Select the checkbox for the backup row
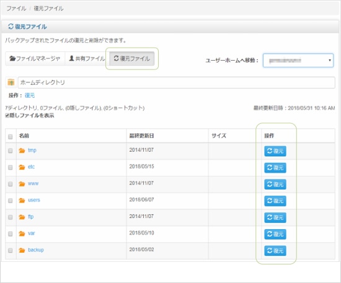 pos(10,250)
